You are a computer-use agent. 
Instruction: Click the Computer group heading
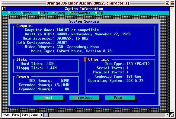[25, 26]
